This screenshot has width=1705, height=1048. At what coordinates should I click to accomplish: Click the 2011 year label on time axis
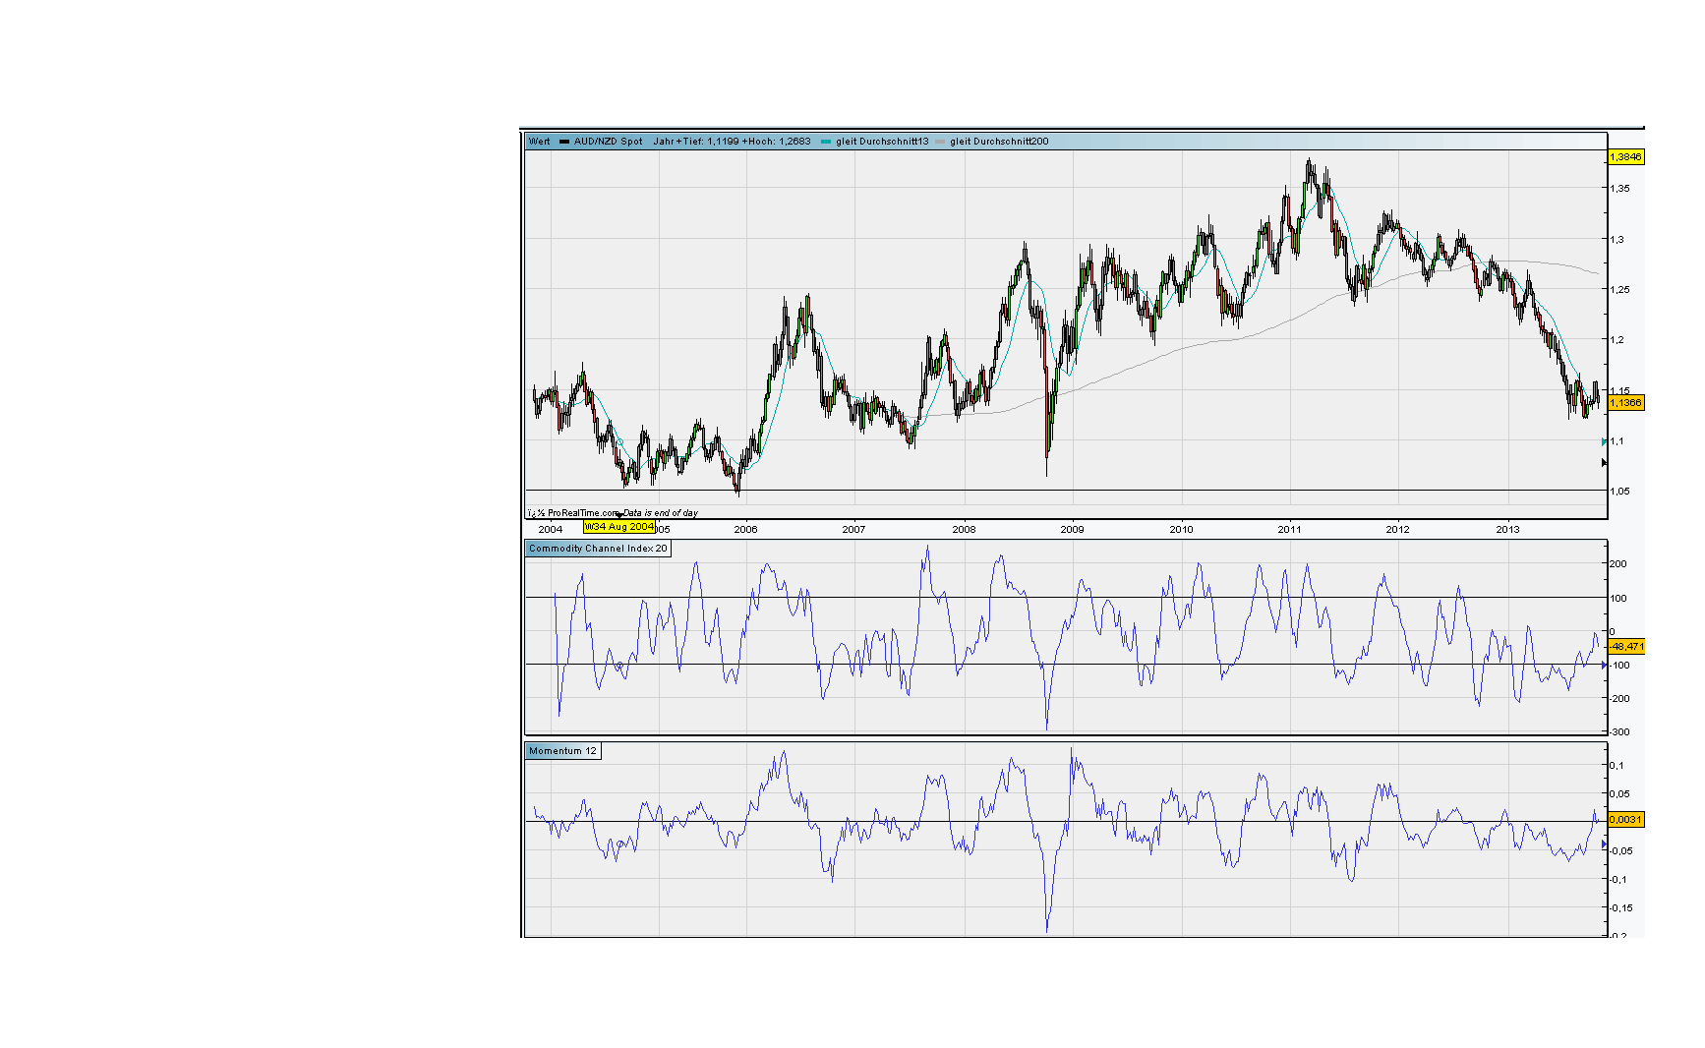(1289, 529)
